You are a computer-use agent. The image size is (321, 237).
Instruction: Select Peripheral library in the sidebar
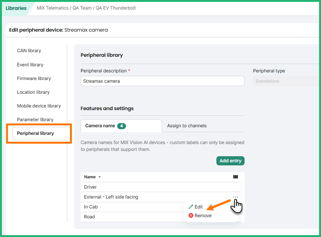(x=35, y=133)
